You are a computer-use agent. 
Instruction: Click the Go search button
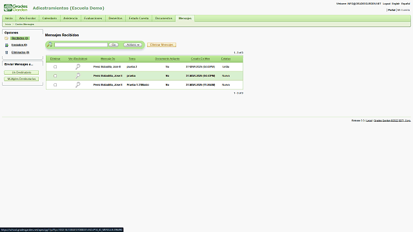click(114, 45)
